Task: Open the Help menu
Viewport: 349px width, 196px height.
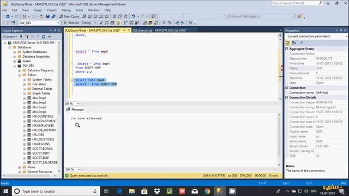Action: point(107,10)
